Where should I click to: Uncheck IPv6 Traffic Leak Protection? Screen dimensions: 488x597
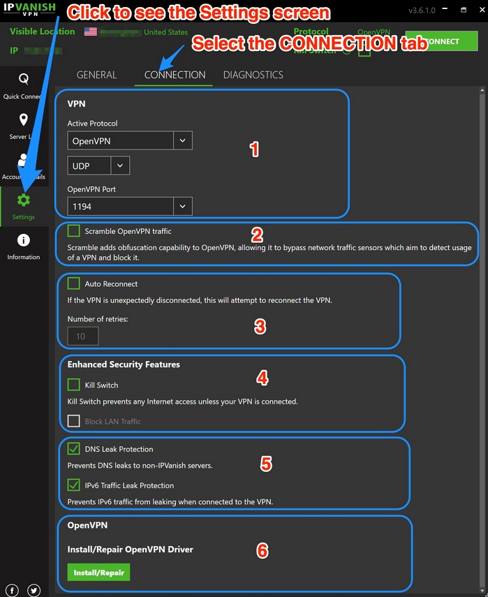coord(73,485)
